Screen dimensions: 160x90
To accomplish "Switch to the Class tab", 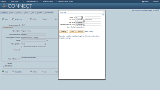I will (x=32, y=13).
